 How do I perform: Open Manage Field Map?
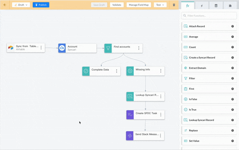[139, 5]
